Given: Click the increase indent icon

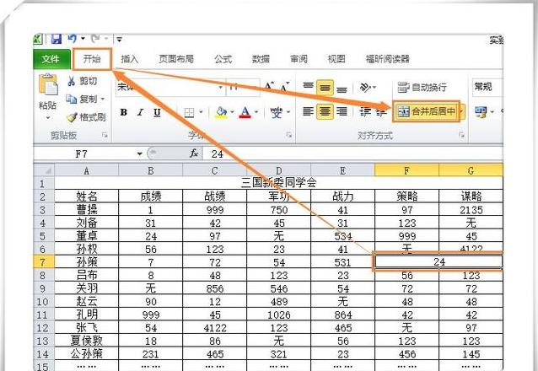Looking at the screenshot, I should click(x=381, y=111).
